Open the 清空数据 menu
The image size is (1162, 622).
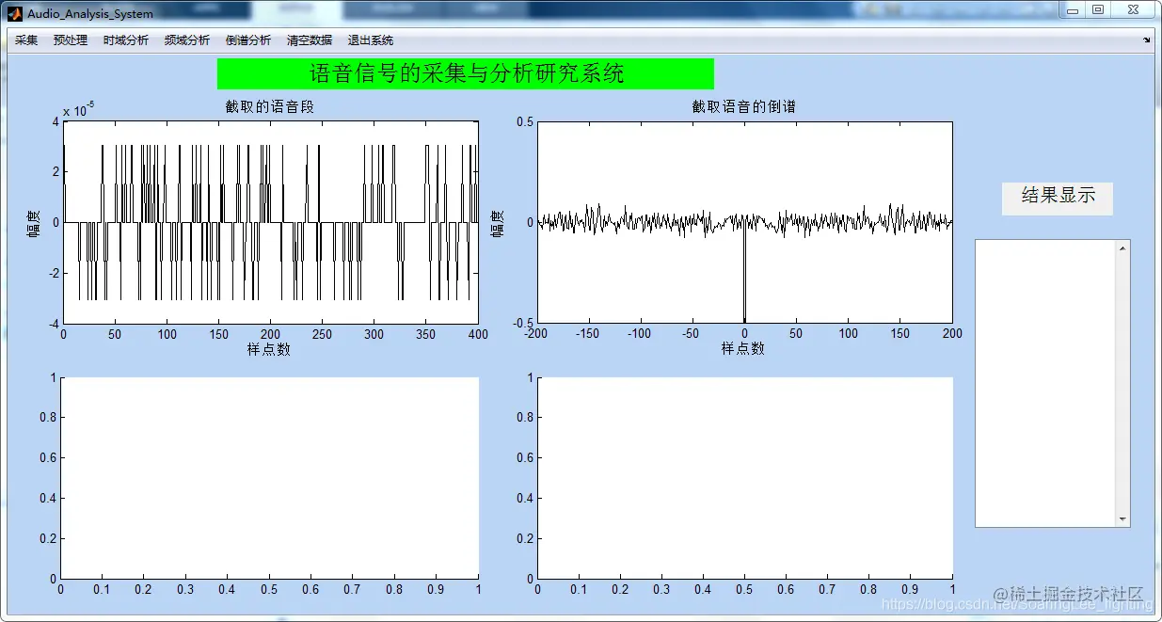310,40
